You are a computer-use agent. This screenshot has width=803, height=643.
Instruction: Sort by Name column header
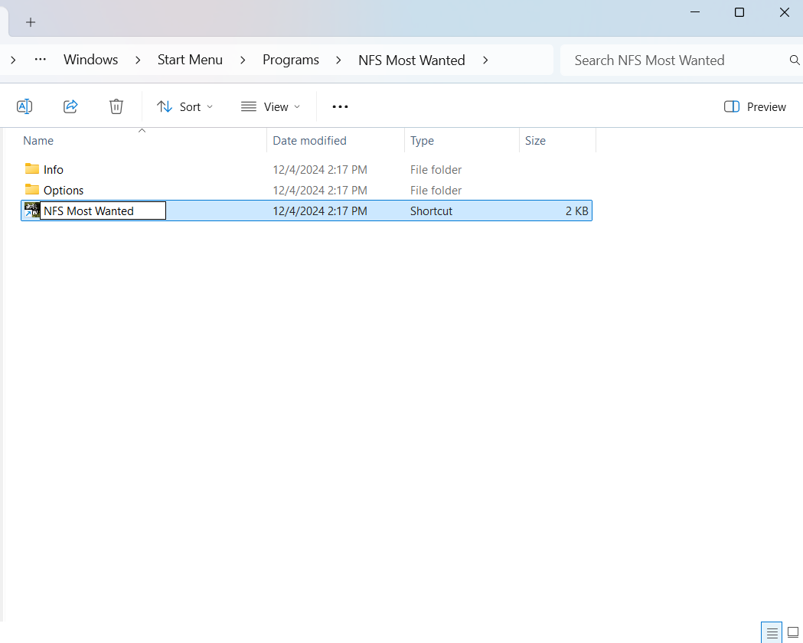click(142, 141)
